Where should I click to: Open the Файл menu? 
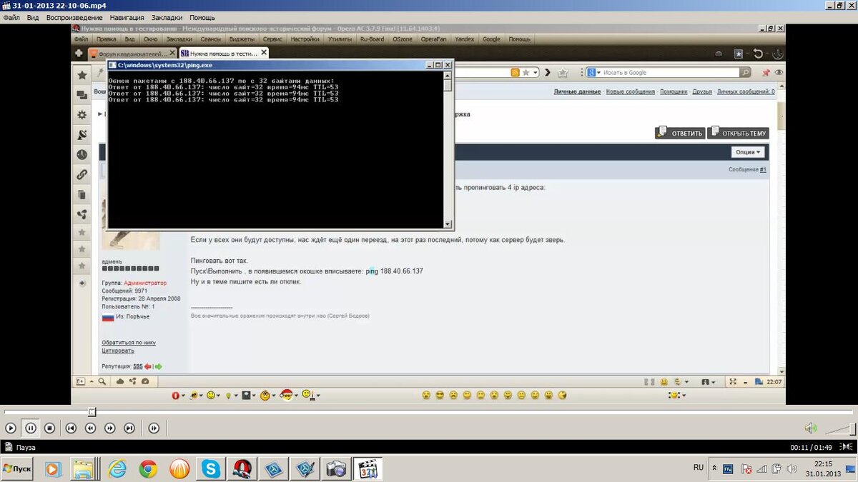(11, 17)
